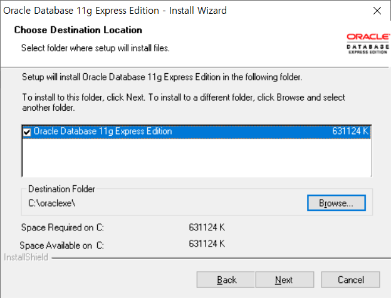Return to the previous step with Back
391x298 pixels.
[x=226, y=280]
